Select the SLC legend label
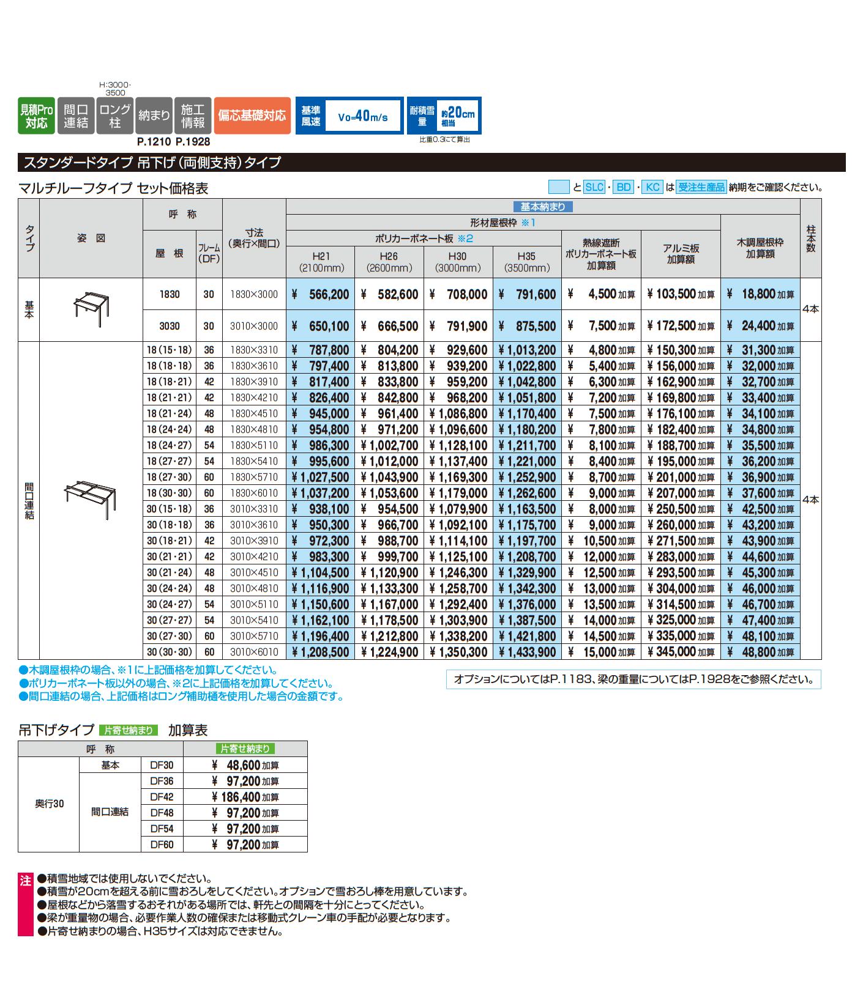The height and width of the screenshot is (987, 863). pos(594,187)
